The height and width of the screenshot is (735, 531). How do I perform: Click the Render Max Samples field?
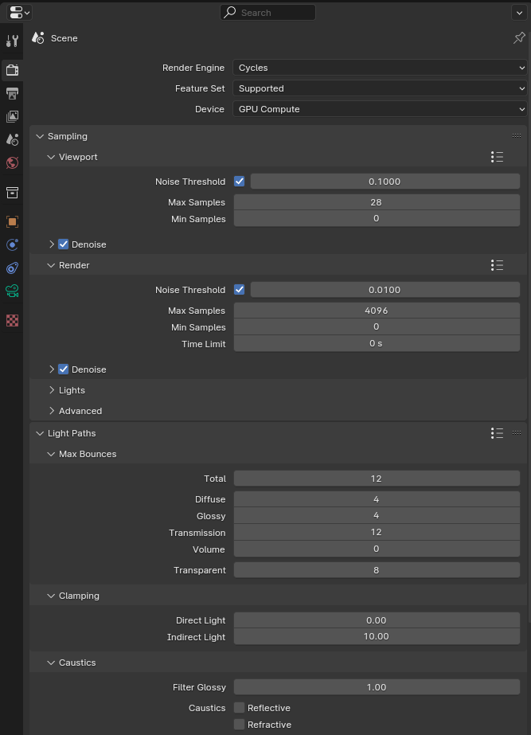click(377, 311)
